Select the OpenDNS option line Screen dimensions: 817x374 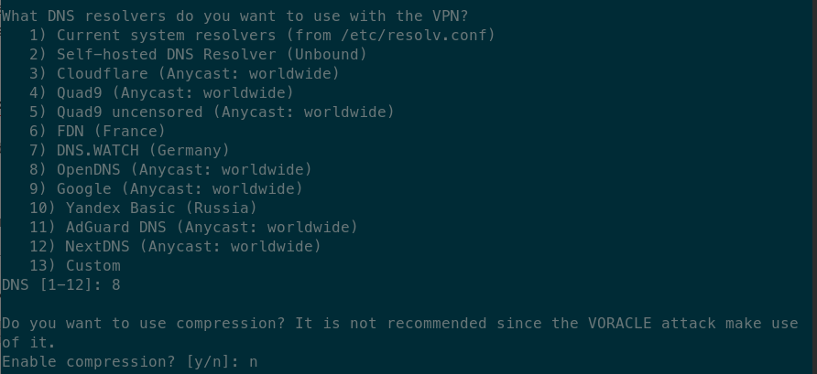point(170,170)
